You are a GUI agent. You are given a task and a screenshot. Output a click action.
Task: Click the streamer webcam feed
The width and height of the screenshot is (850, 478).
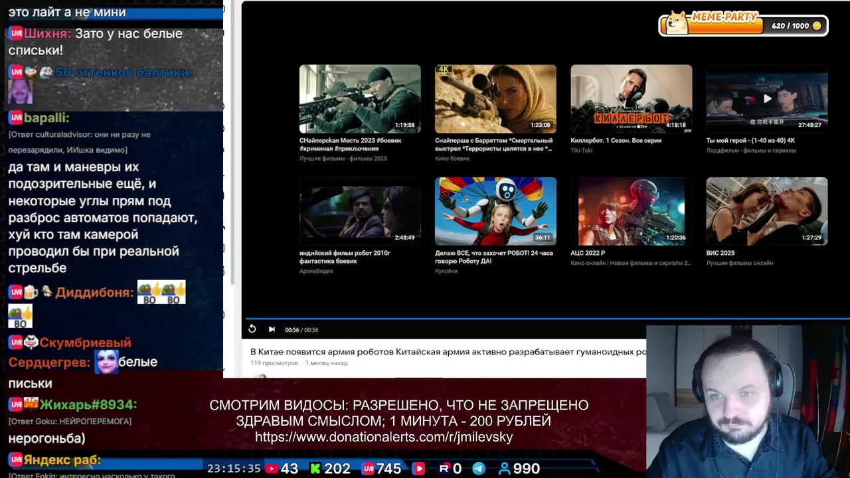point(748,401)
